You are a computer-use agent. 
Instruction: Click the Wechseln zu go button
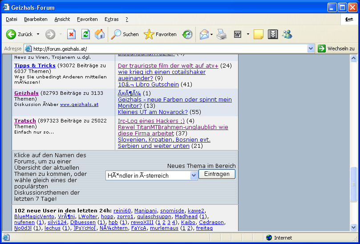336,49
